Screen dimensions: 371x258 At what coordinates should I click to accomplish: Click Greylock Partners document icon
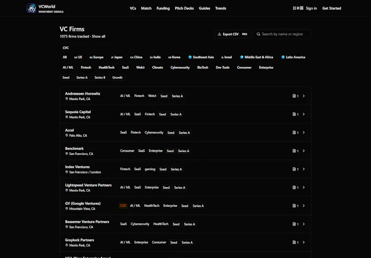pos(294,242)
